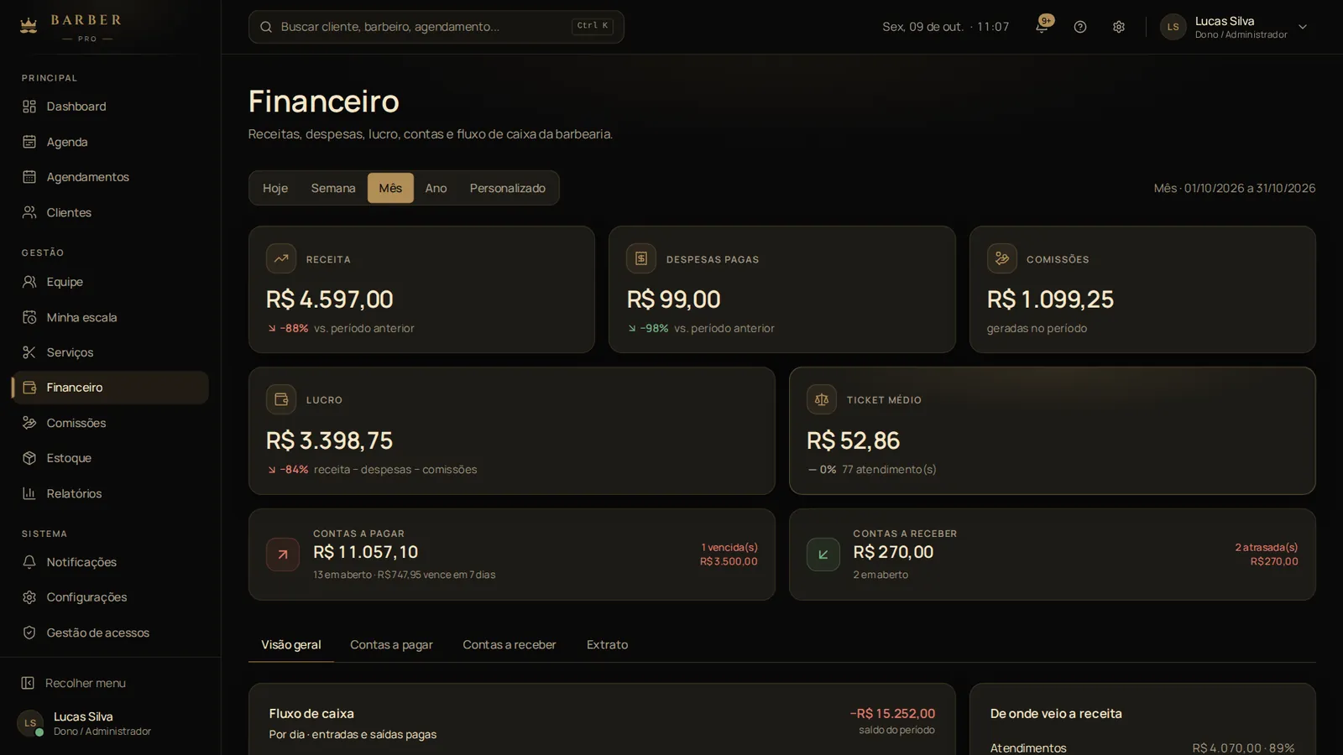Open Serviços in the sidebar

[x=110, y=352]
